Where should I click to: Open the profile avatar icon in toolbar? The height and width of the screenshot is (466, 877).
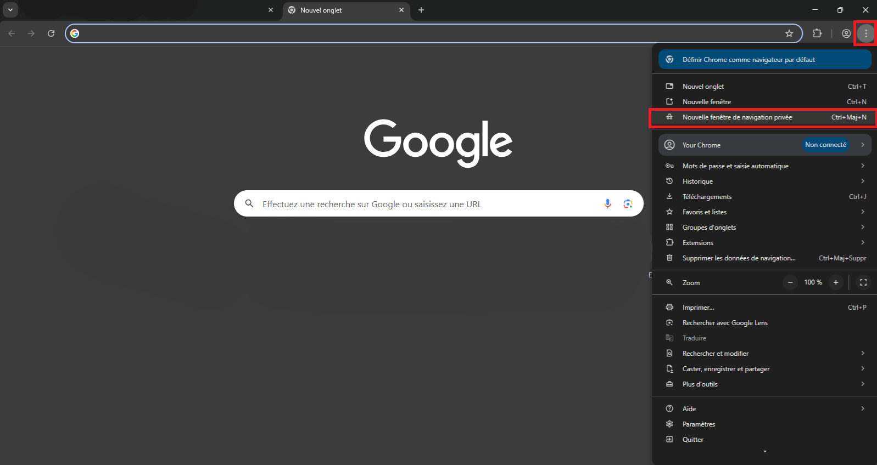coord(846,33)
